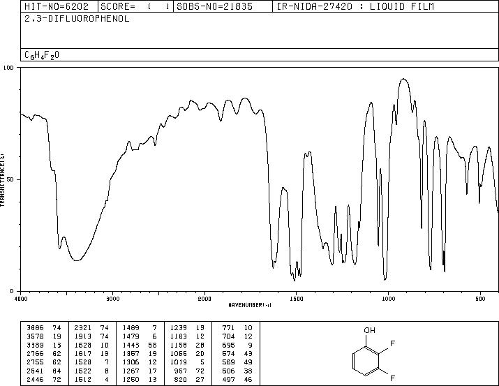The image size is (499, 386).
Task: Click the 2541 peak entry in table
Action: [x=44, y=371]
